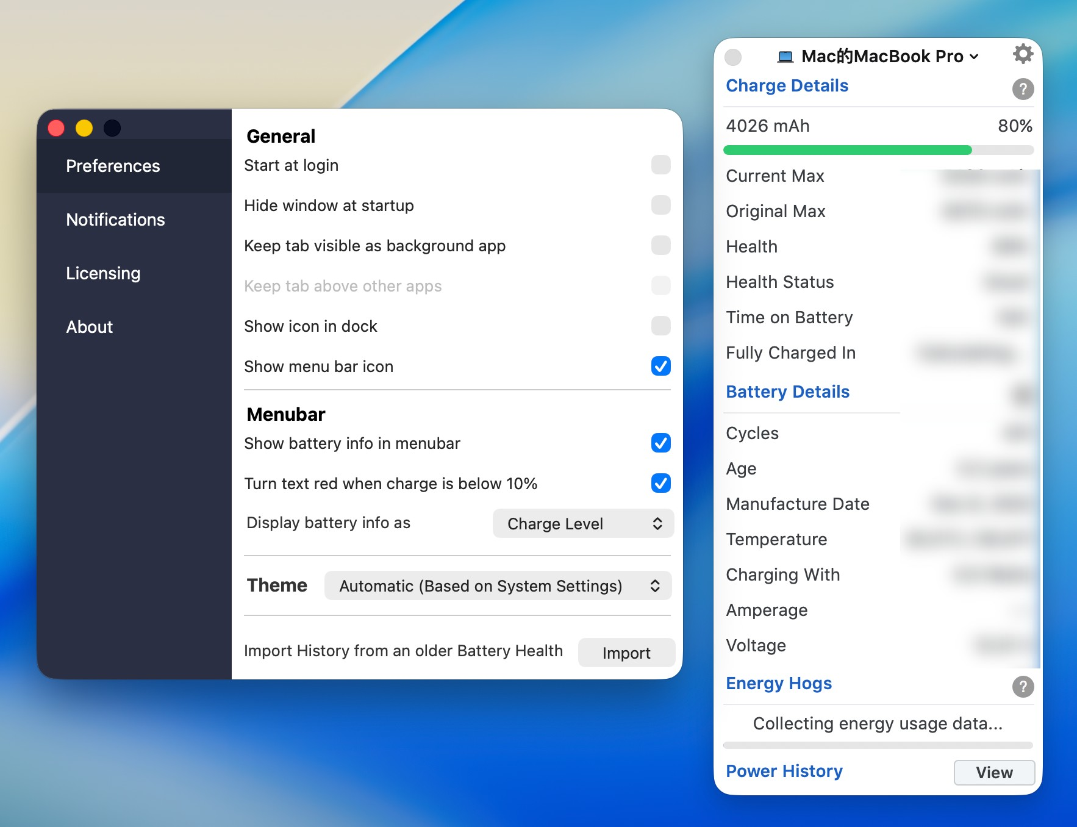Viewport: 1077px width, 827px height.
Task: Open the Licensing section
Action: (103, 273)
